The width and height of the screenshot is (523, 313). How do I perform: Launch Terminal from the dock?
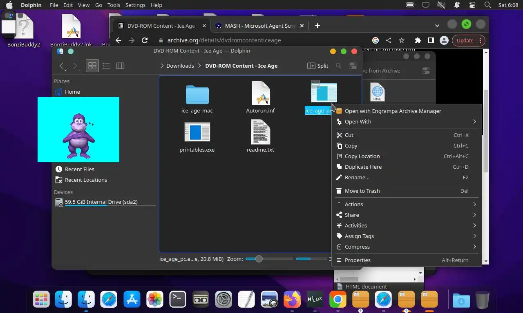(178, 300)
